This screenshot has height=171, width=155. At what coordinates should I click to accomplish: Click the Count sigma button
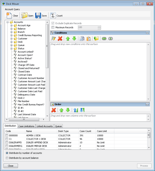(x=56, y=15)
